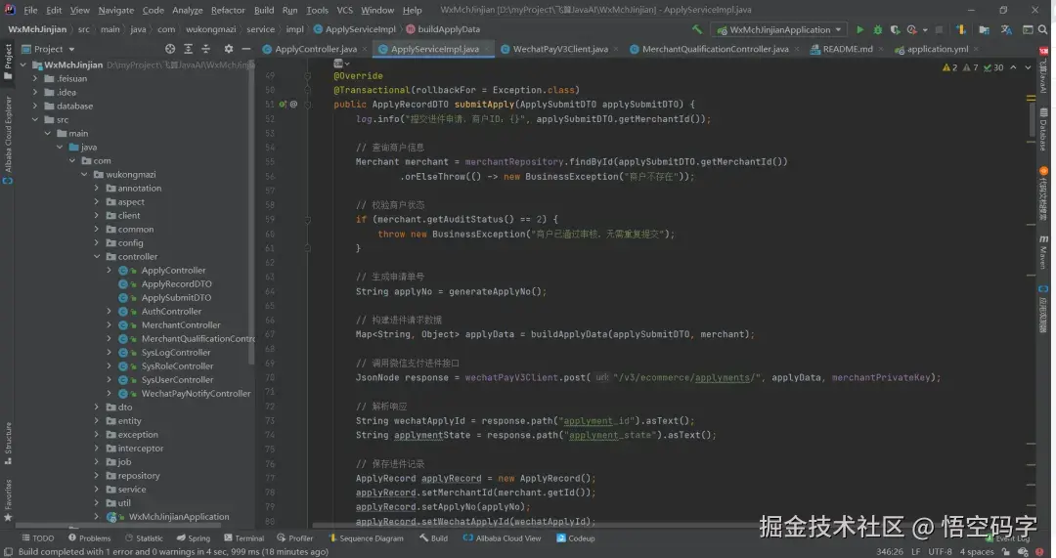The width and height of the screenshot is (1056, 558).
Task: Toggle the Project side tab
Action: 8,62
